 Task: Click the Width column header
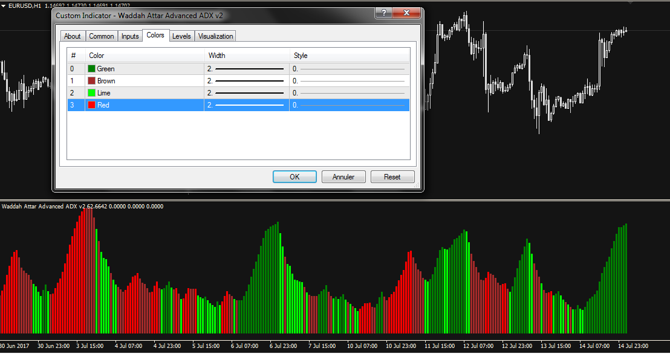pyautogui.click(x=247, y=56)
